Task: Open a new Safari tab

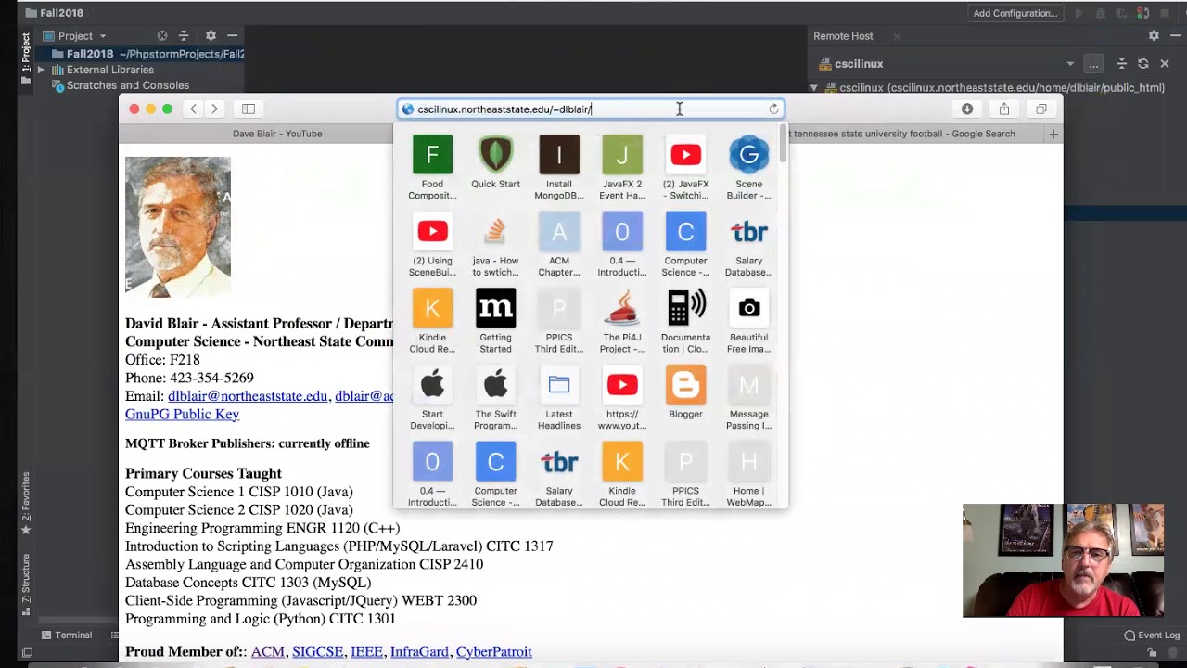Action: (1053, 134)
